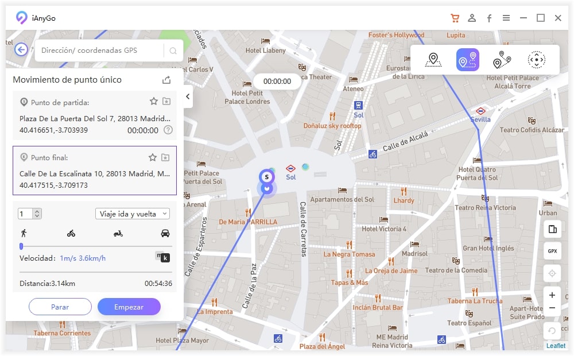Select the multi-spot movement mode icon
This screenshot has width=574, height=356.
click(502, 60)
